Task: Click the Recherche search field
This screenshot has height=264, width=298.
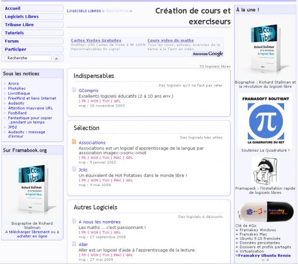Action: point(28,58)
